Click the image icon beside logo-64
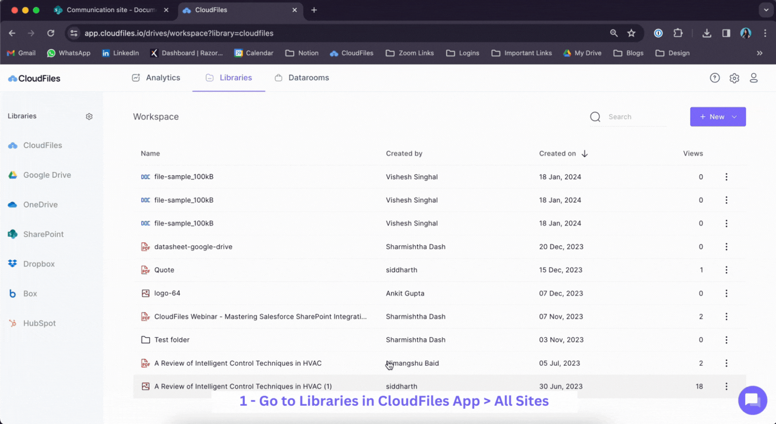Viewport: 776px width, 424px height. 145,293
